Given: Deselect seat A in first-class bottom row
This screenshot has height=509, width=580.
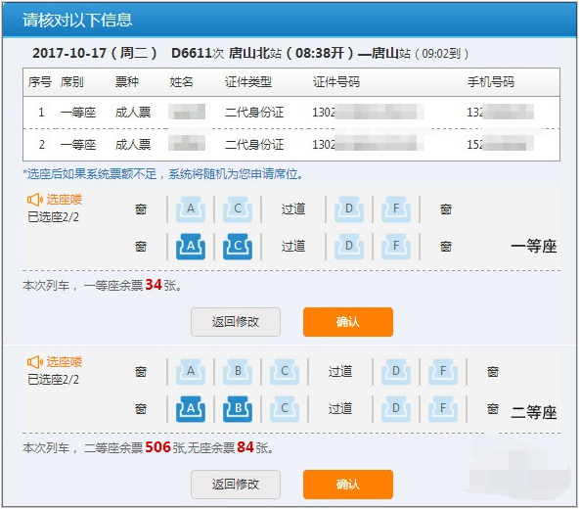Looking at the screenshot, I should coord(191,247).
